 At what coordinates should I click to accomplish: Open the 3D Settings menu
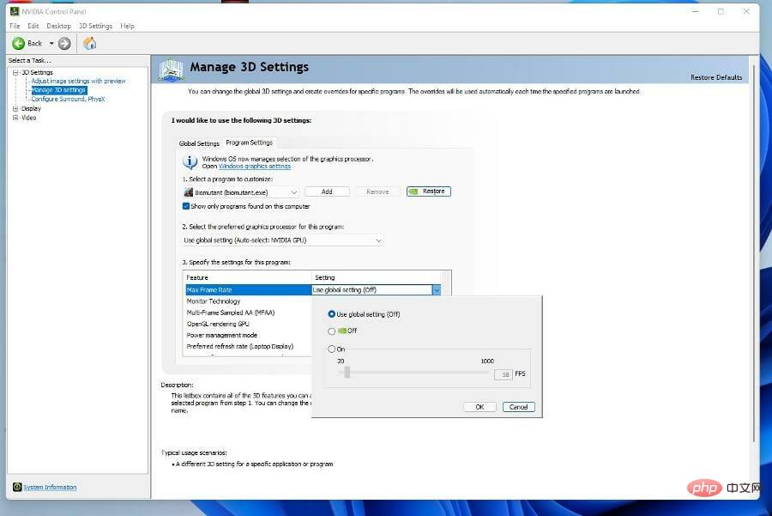[x=95, y=26]
